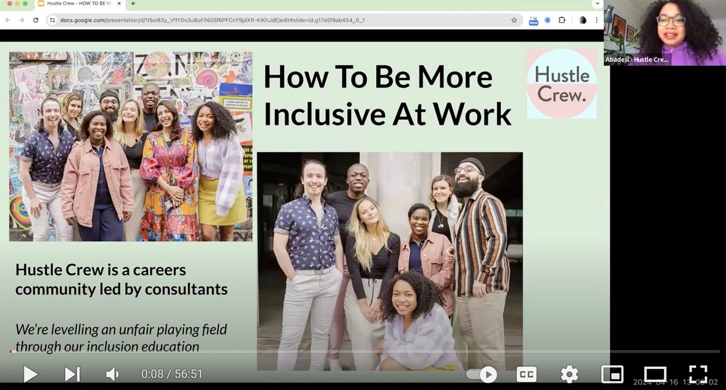Click the street-art wall group photo
Viewport: 726px width, 390px height.
pos(131,147)
